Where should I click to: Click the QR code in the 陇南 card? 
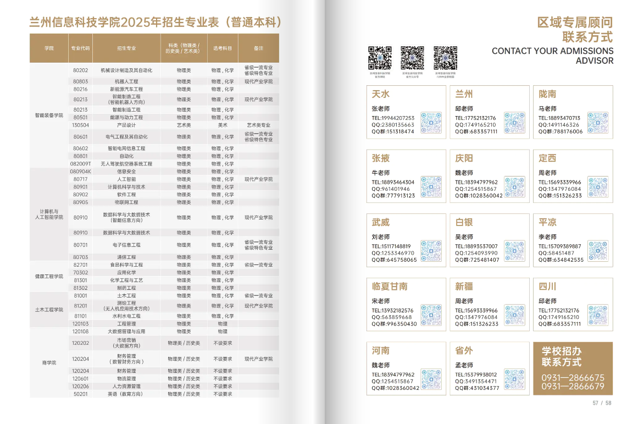tap(598, 123)
